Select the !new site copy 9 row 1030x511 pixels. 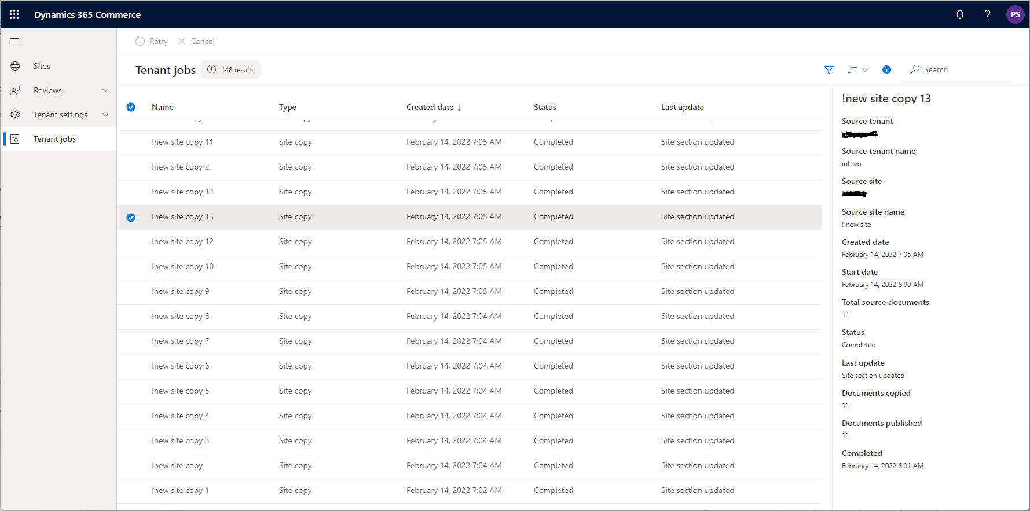click(x=469, y=292)
